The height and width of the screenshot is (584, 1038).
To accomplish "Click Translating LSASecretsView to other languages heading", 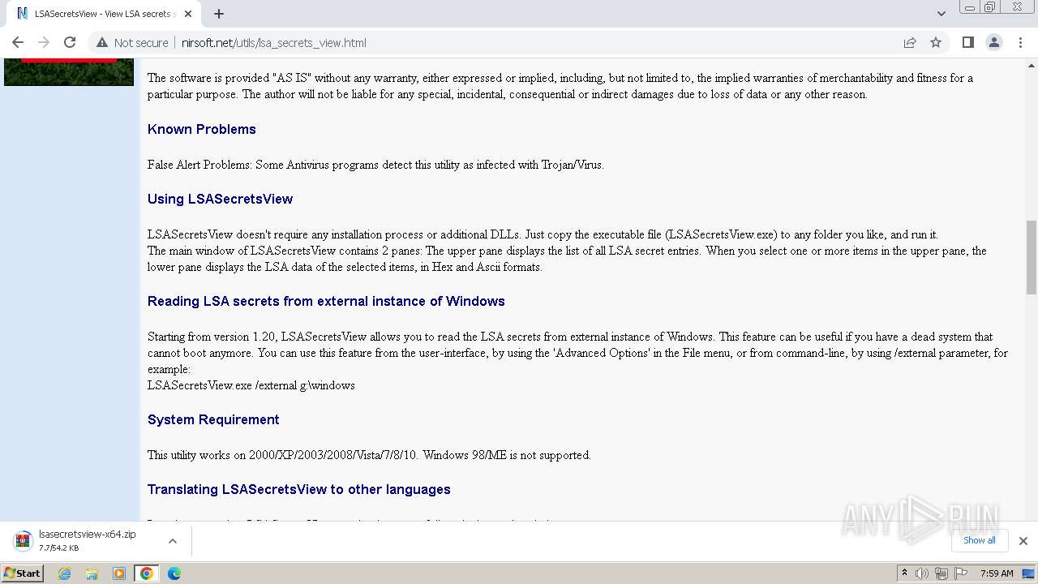I will pyautogui.click(x=298, y=489).
